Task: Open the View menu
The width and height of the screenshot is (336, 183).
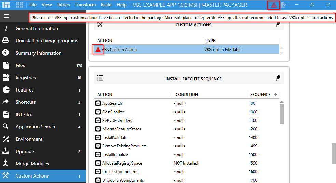Action: 46,5
